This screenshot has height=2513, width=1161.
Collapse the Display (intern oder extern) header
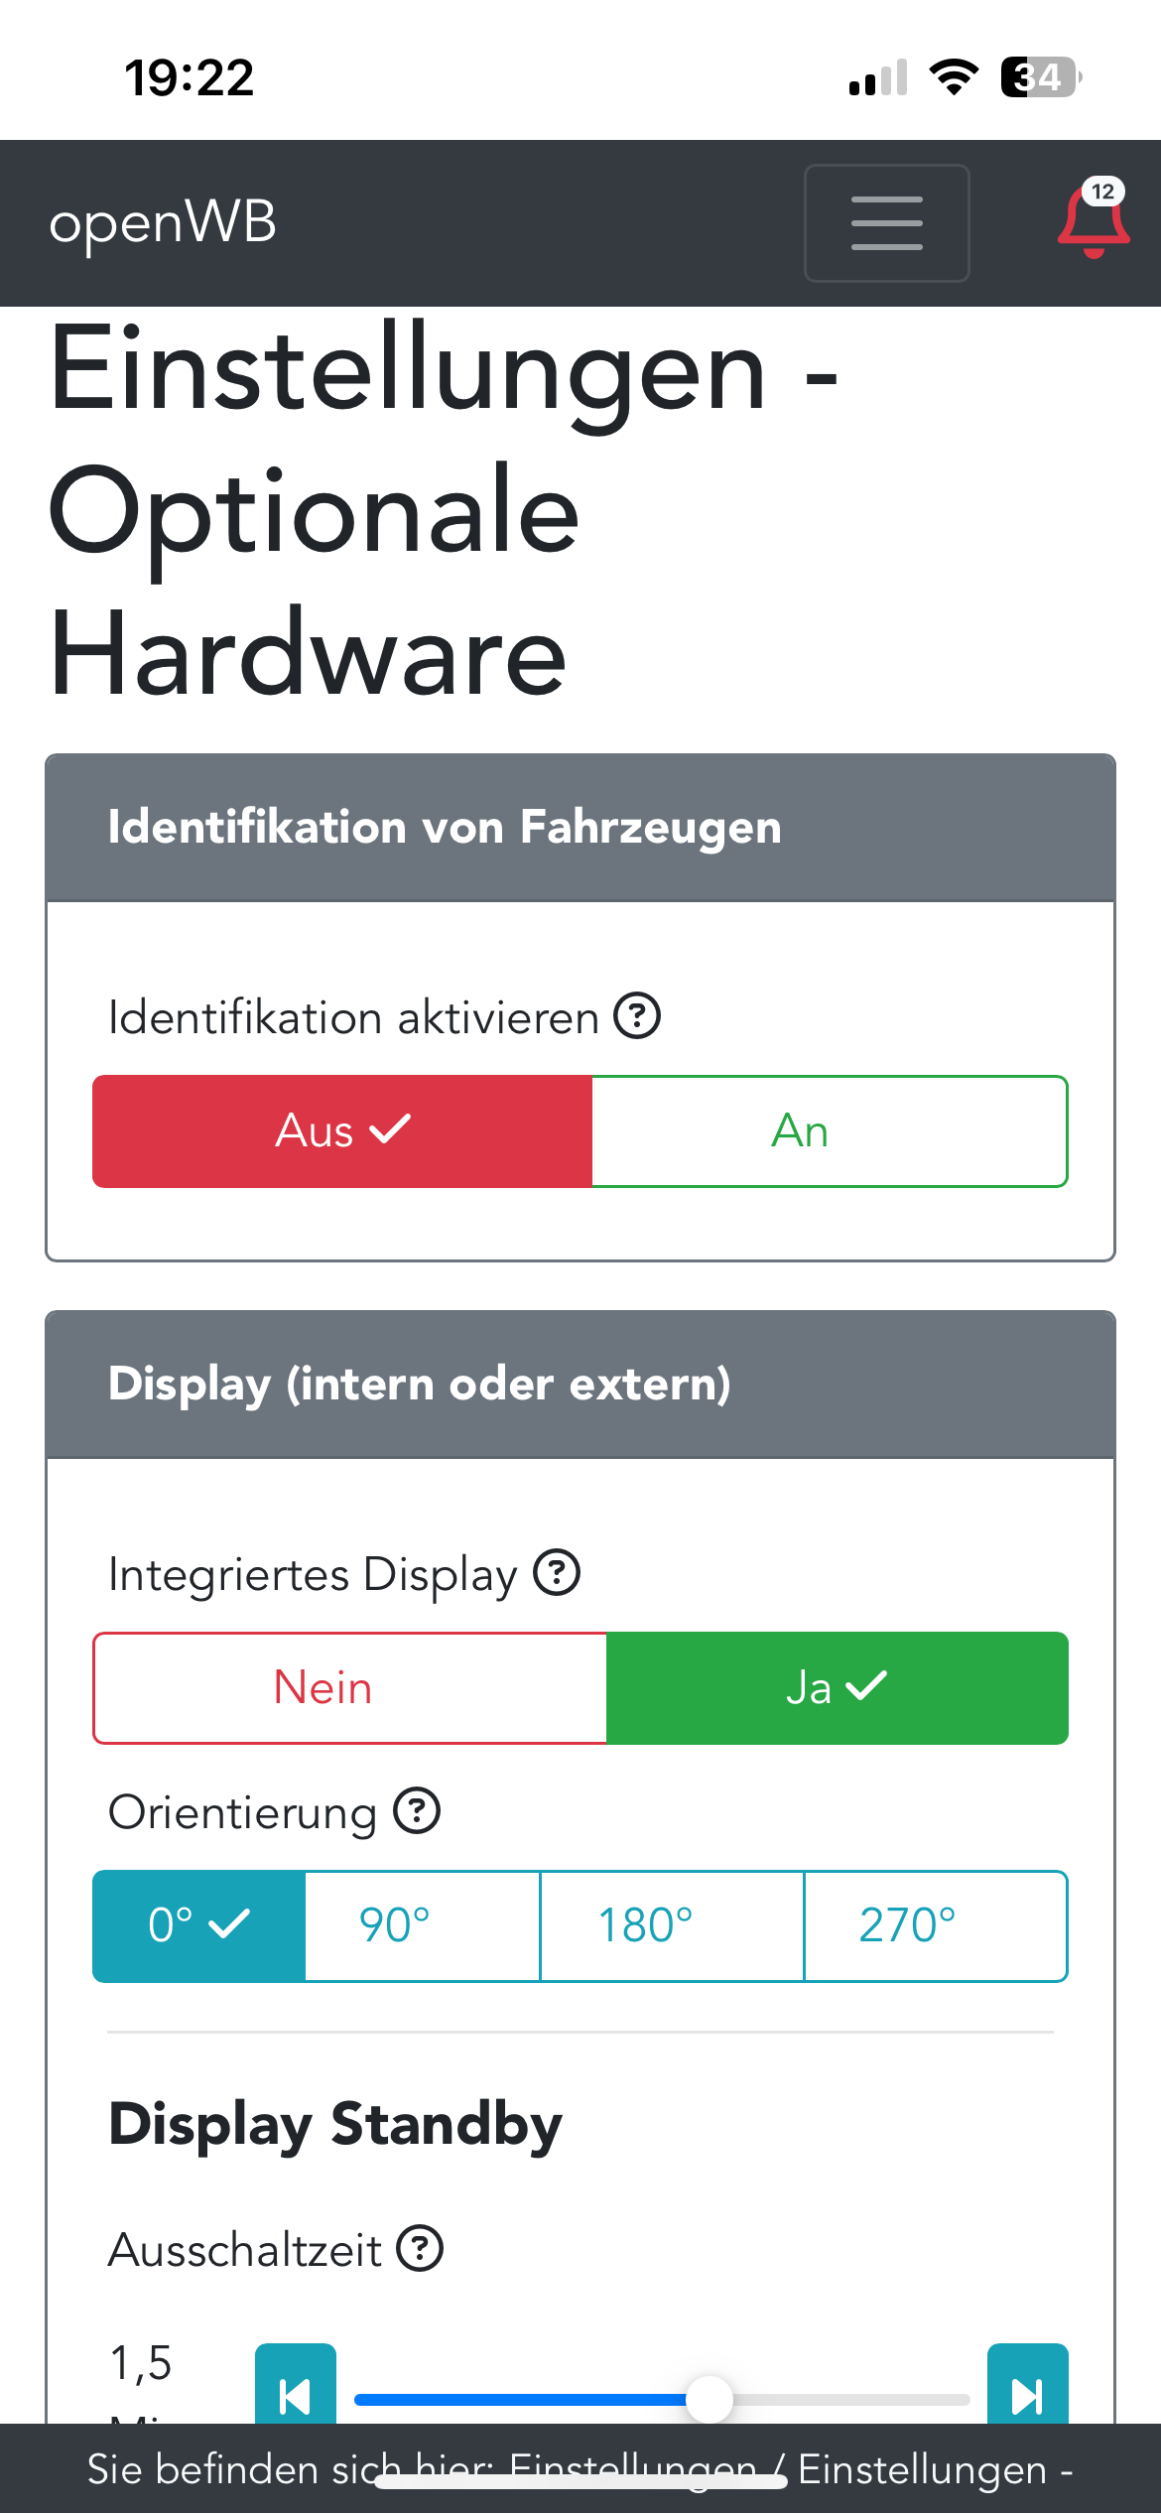pyautogui.click(x=580, y=1385)
